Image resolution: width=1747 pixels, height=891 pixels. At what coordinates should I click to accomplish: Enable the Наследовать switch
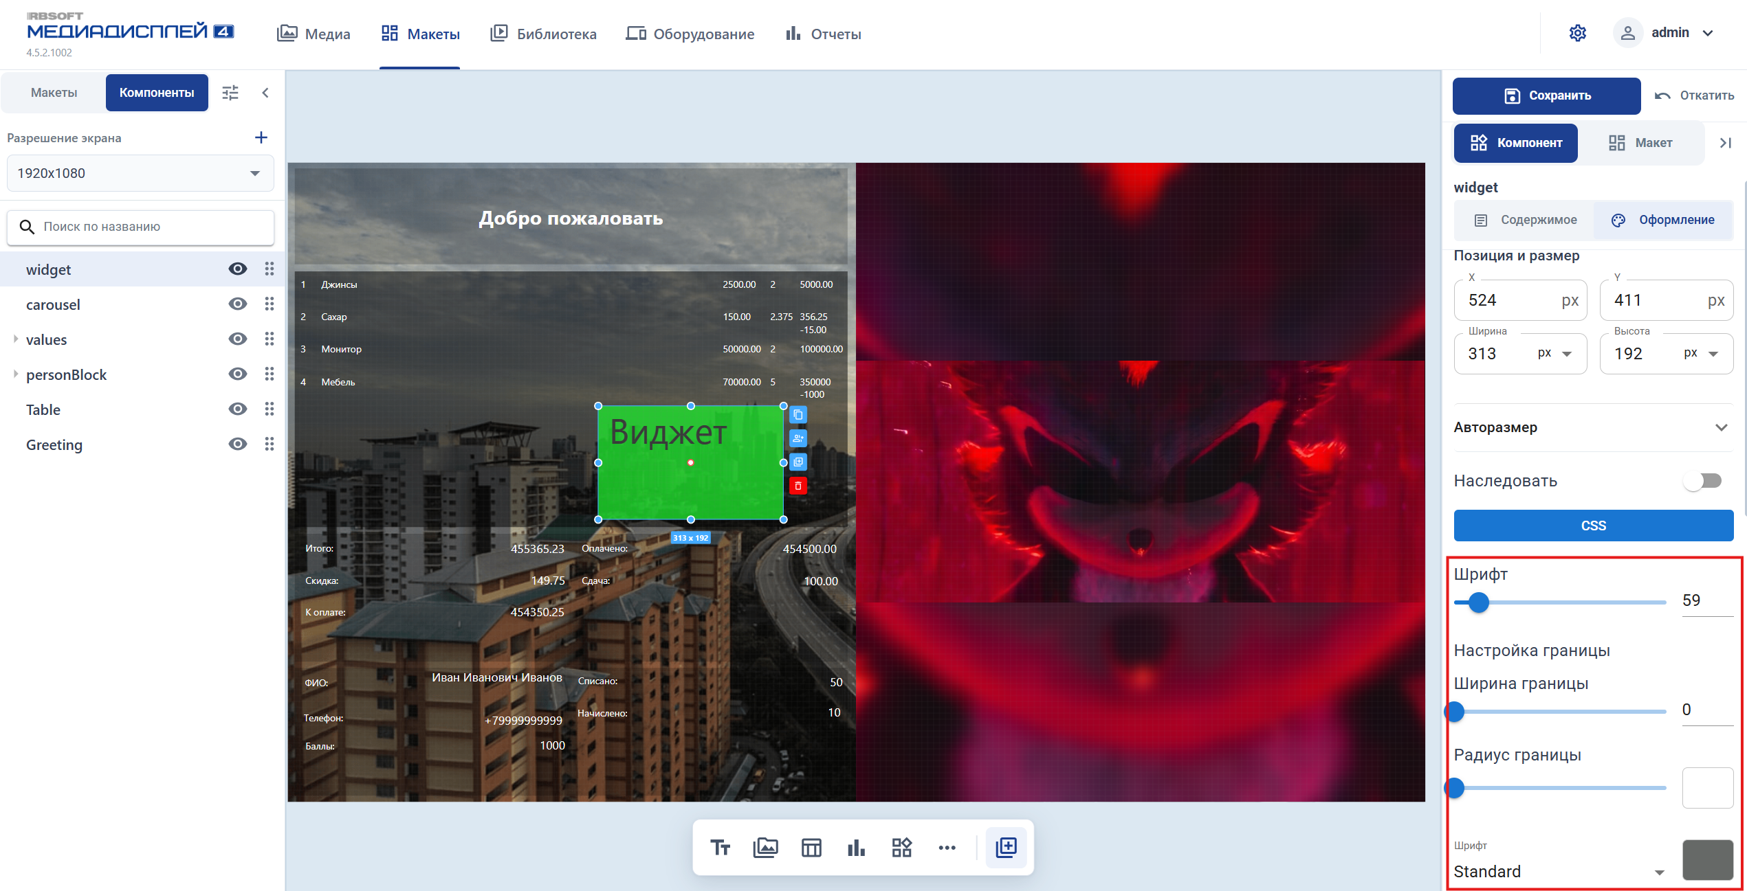click(x=1704, y=480)
